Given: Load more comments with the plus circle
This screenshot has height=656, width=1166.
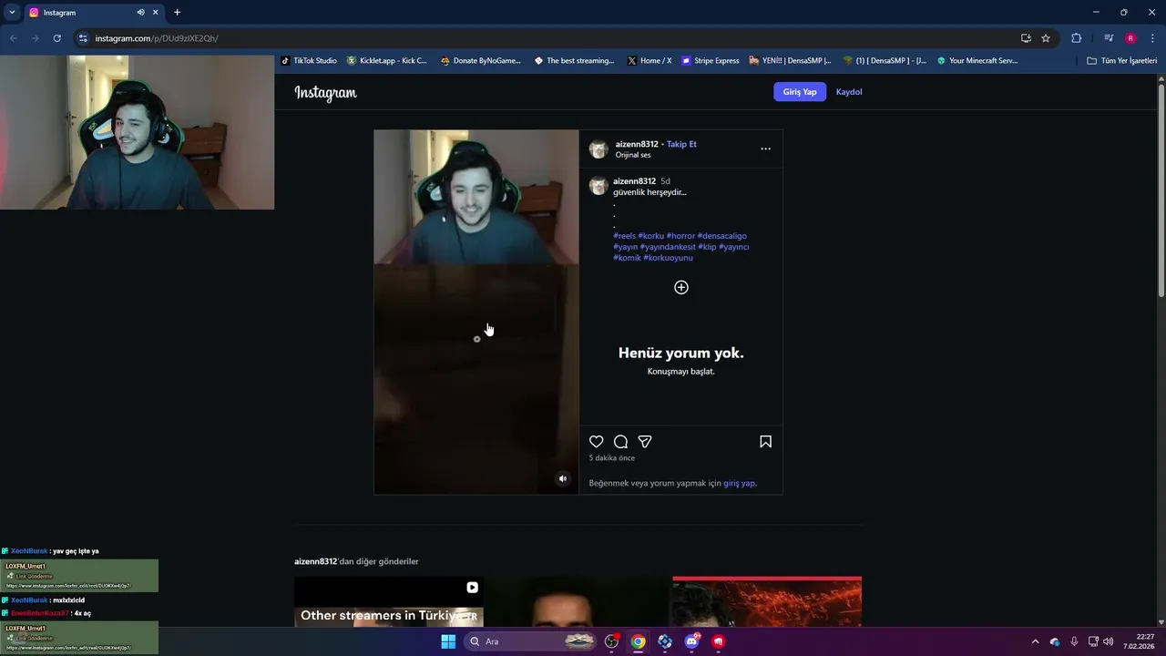Looking at the screenshot, I should [x=681, y=287].
